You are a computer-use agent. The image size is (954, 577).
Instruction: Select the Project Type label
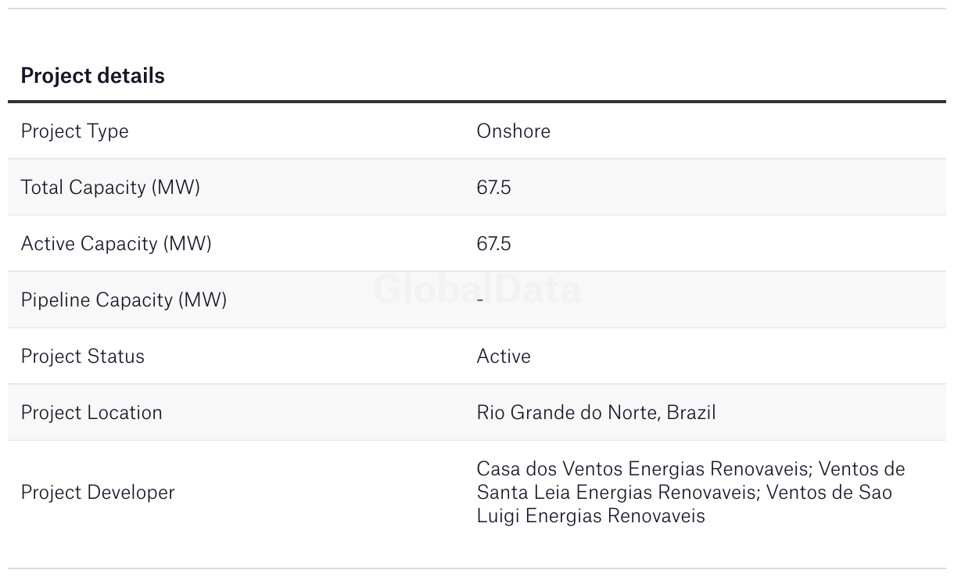[74, 131]
